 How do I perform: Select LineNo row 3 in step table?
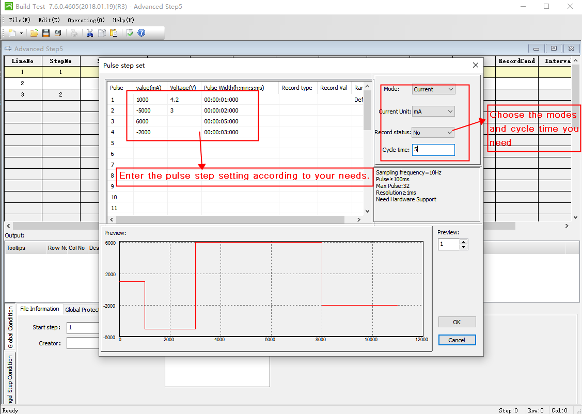[x=23, y=94]
